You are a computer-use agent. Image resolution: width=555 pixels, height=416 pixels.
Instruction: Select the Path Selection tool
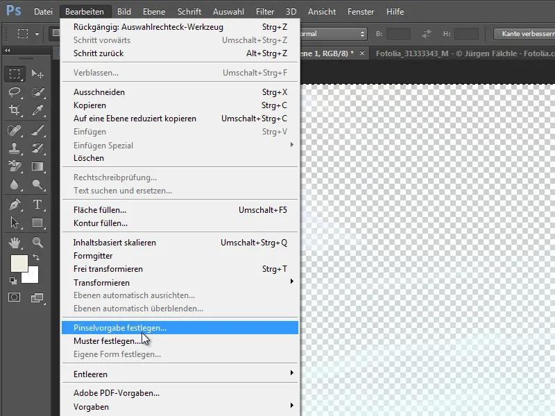pyautogui.click(x=15, y=223)
